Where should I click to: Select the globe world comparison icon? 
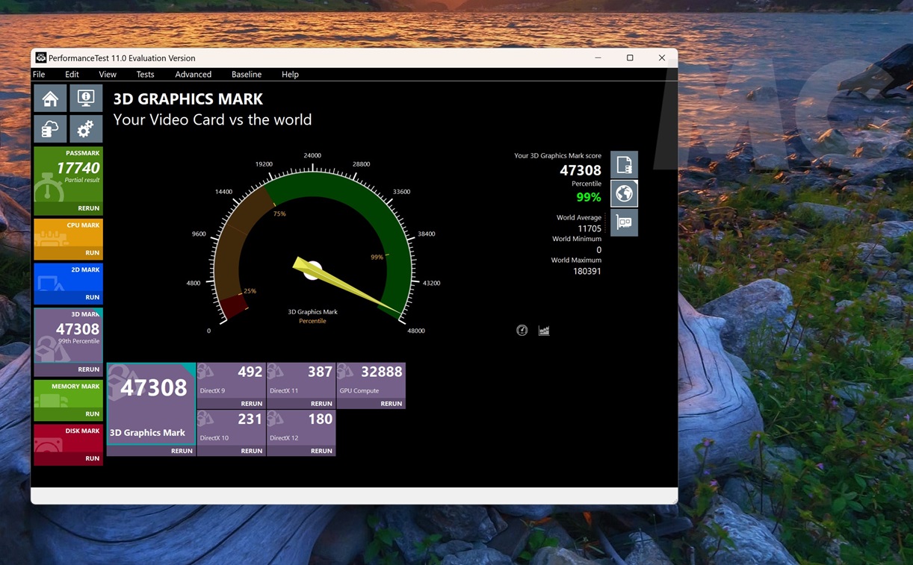624,194
